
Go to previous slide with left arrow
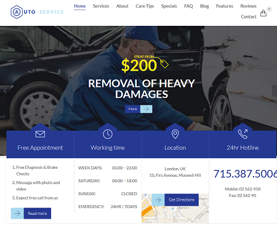5,91
